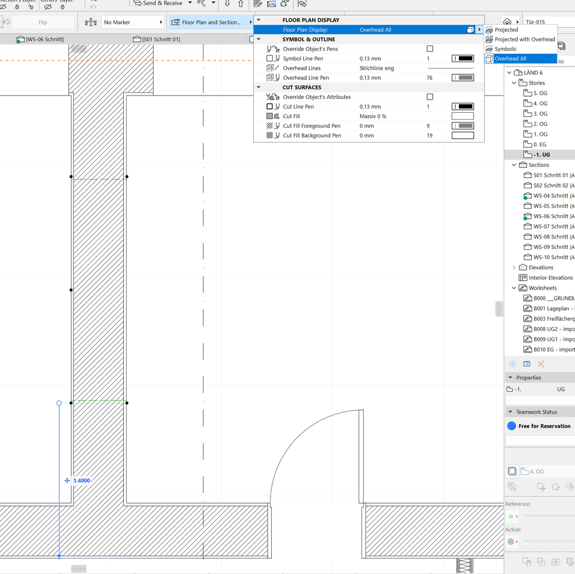Collapse the SYMBOL & OUTLINE section

[x=258, y=39]
